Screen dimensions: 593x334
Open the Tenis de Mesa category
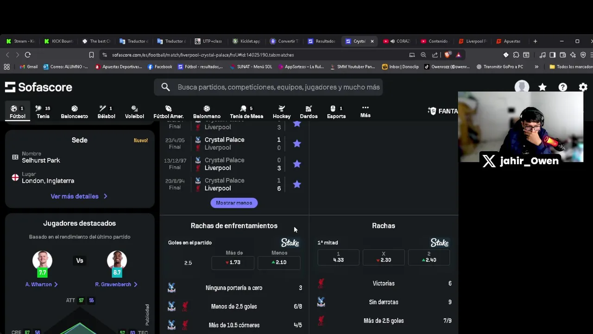click(246, 112)
